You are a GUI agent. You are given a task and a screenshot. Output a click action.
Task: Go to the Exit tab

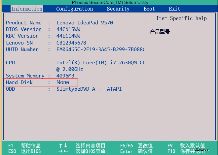[174, 9]
